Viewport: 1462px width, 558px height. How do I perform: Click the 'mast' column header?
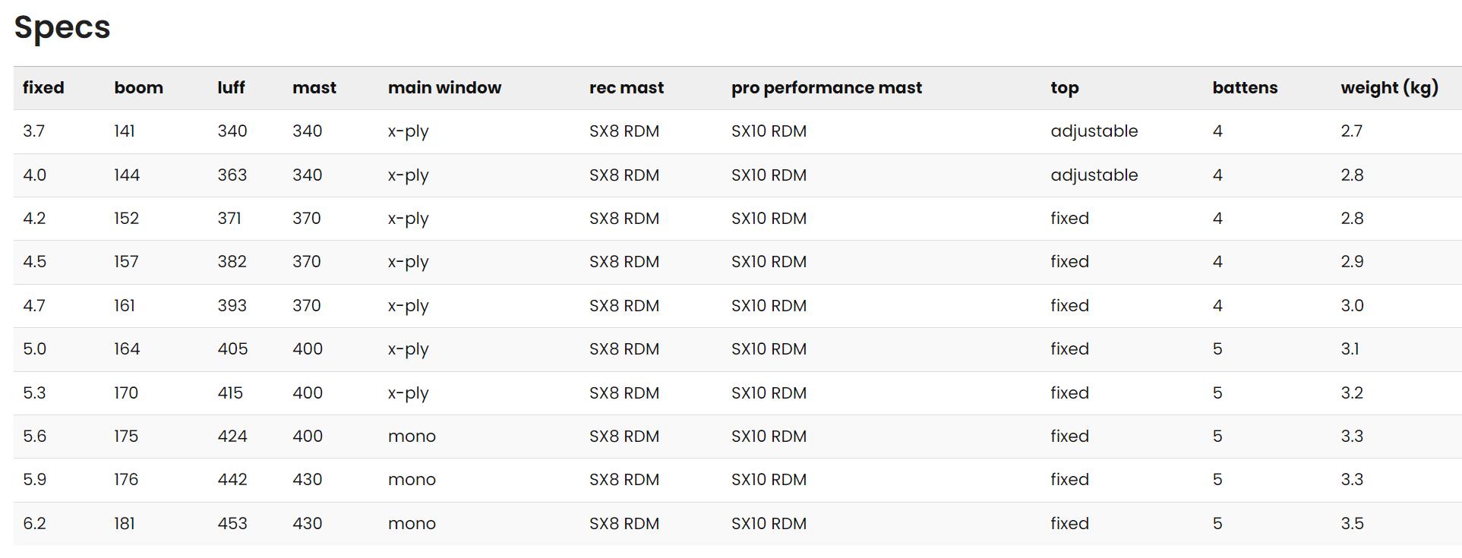(314, 88)
